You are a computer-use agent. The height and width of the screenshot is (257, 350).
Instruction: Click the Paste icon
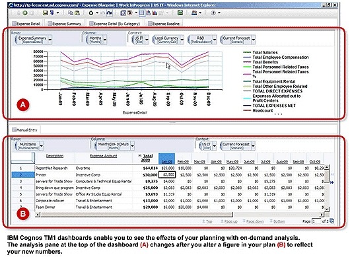(77, 13)
